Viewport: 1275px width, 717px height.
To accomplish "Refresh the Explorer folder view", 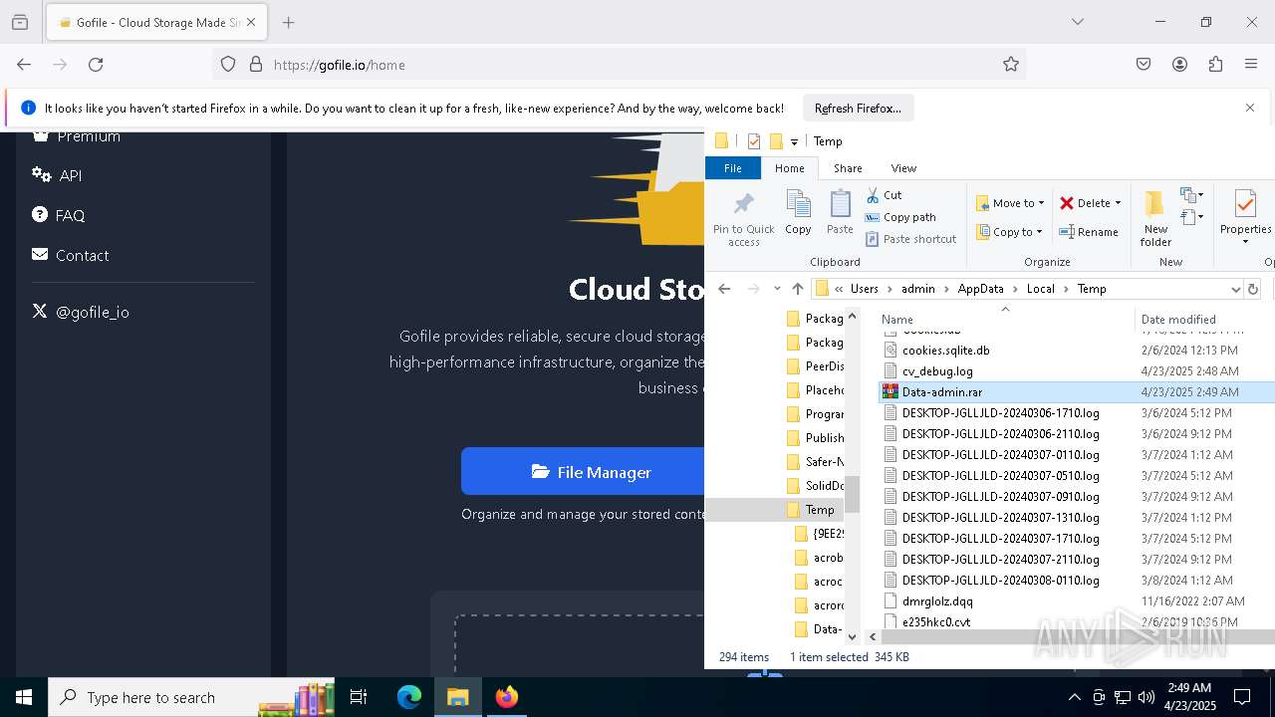I will pyautogui.click(x=1253, y=289).
